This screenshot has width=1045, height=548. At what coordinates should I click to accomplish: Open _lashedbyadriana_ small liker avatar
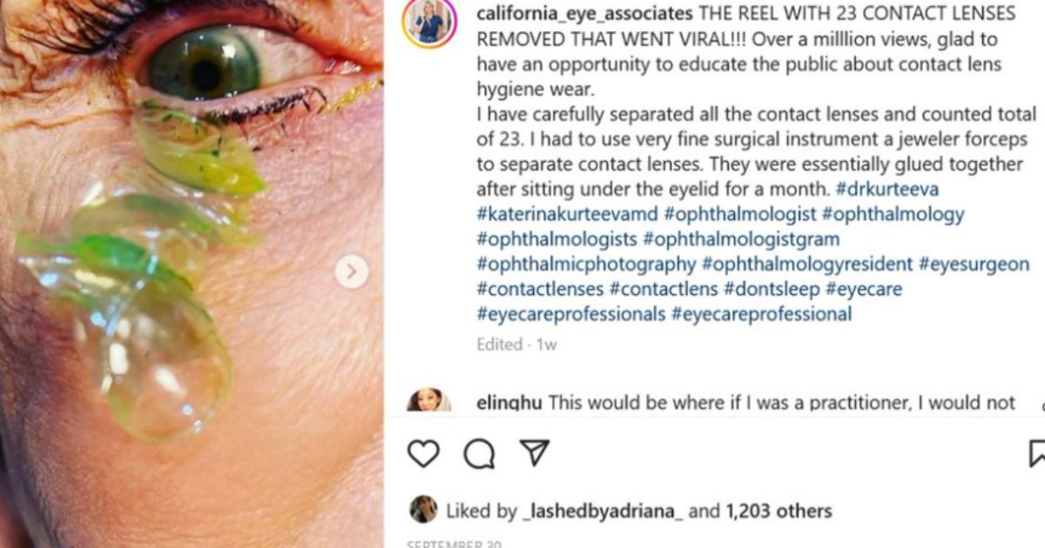coord(423,510)
